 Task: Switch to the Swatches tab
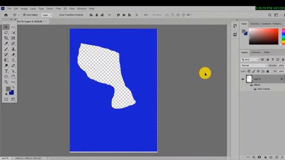click(255, 24)
